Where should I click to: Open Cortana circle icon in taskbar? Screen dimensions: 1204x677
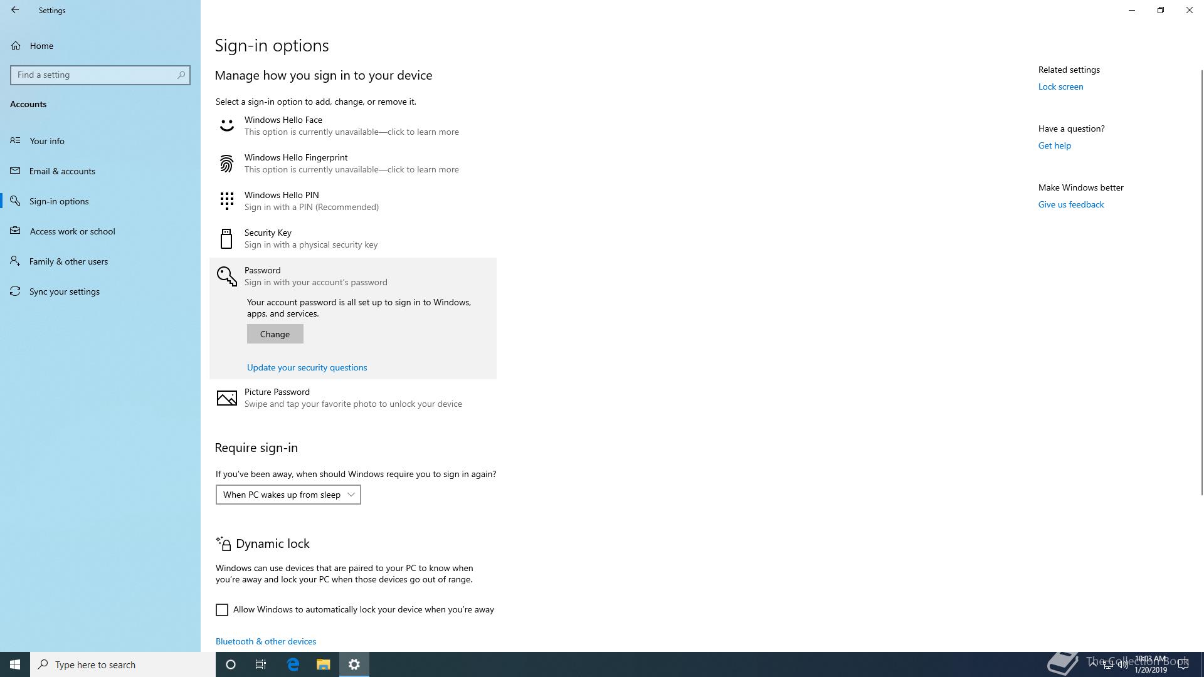click(231, 664)
